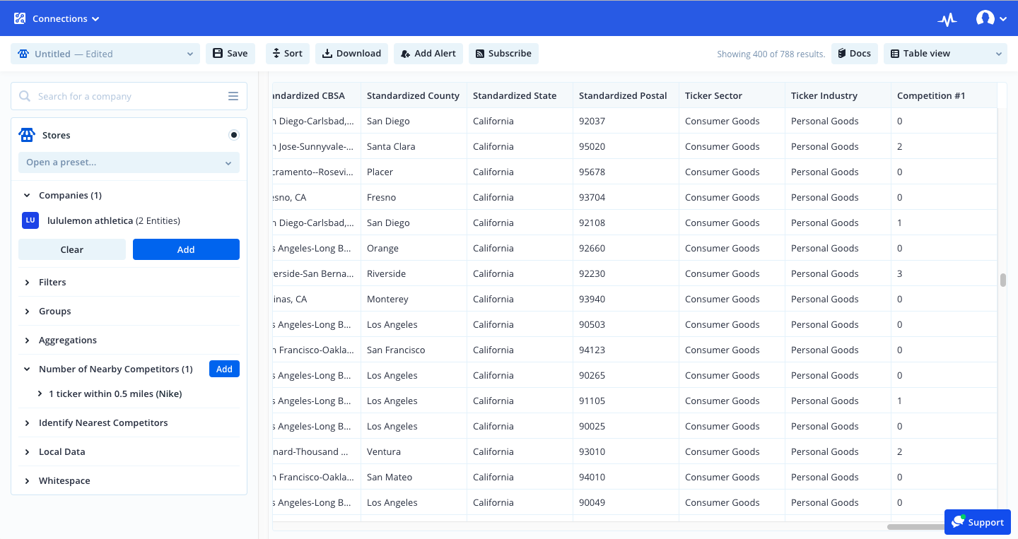The image size is (1018, 539).
Task: Click the Competition #1 column header
Action: tap(944, 95)
